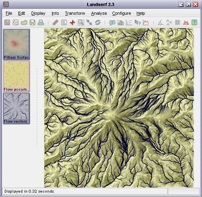Open the scatterplot icon
This screenshot has width=202, height=197.
tap(129, 22)
